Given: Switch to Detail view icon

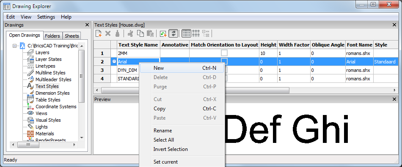Looking at the screenshot, I should click(186, 33).
